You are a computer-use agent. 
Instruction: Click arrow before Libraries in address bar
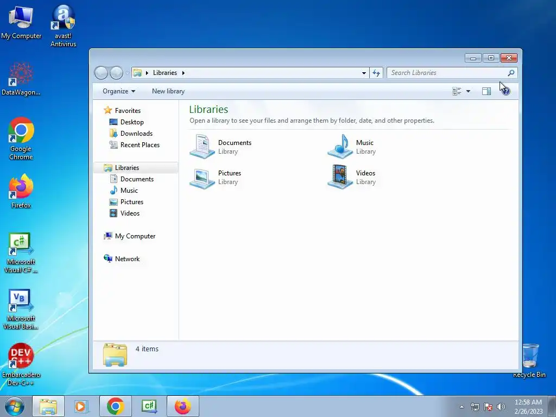[147, 73]
